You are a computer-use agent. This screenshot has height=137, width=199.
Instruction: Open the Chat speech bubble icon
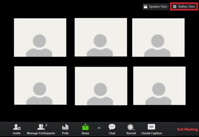112,127
